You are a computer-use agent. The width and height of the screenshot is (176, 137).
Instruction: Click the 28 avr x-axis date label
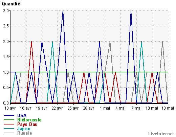[89, 108]
